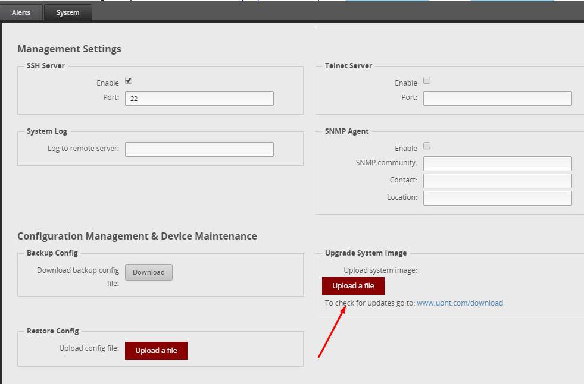Click the SSH Server Enable label

tap(108, 83)
